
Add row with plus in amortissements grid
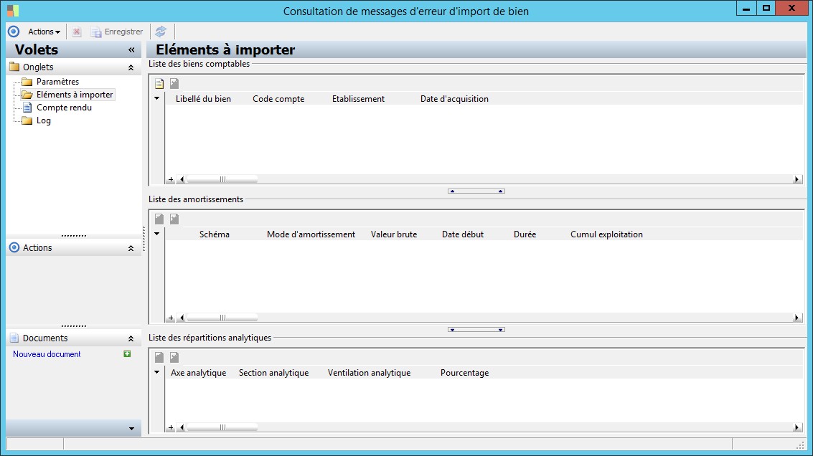[171, 318]
